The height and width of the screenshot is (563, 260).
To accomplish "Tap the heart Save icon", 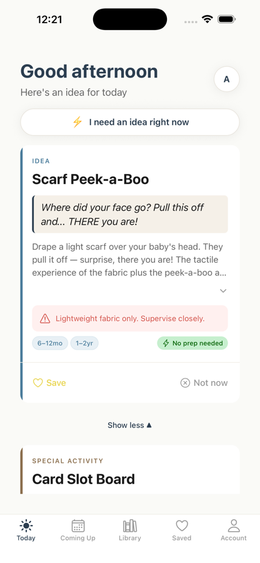I will (x=37, y=383).
